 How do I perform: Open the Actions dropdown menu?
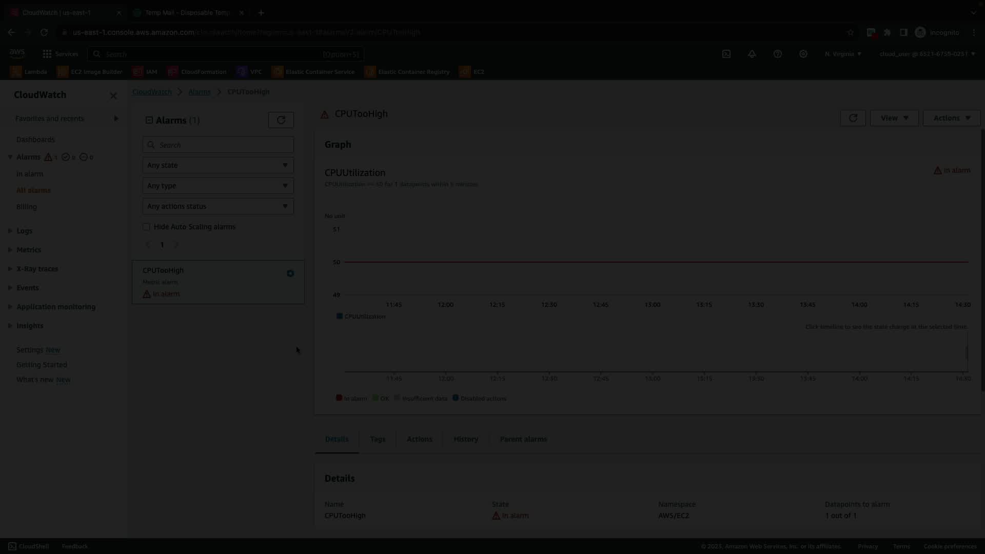951,118
